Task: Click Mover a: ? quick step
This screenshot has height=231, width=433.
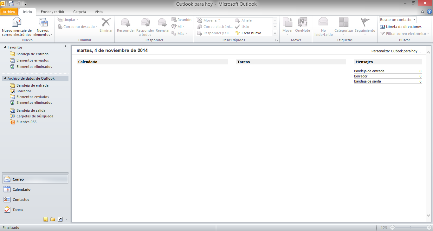Action: 209,20
